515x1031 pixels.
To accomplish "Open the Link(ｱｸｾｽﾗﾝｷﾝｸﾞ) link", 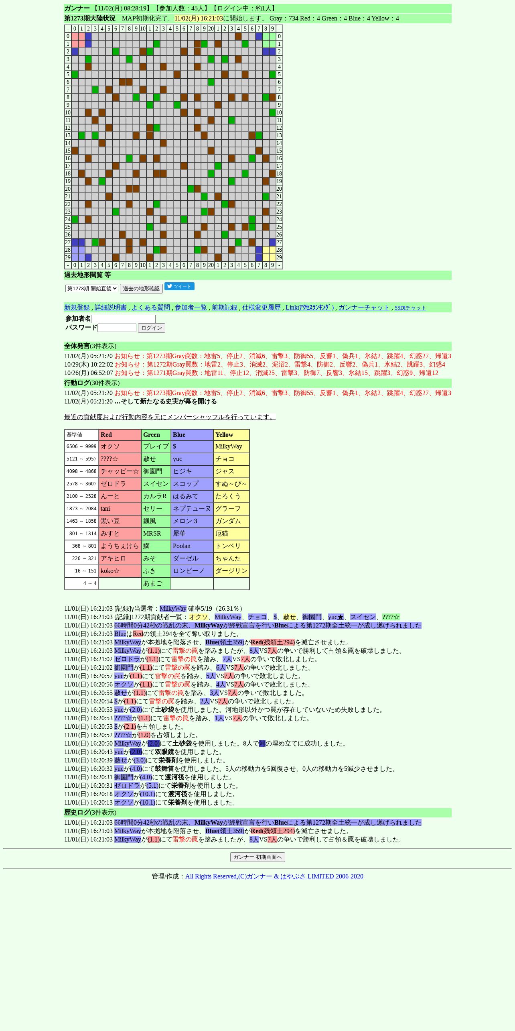I will click(310, 308).
